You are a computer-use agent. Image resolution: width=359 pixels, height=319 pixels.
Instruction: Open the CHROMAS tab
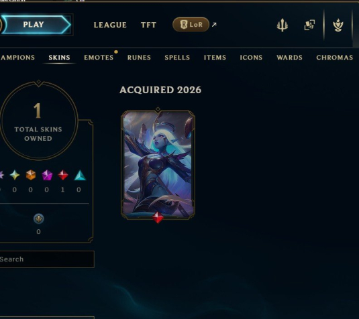[334, 58]
